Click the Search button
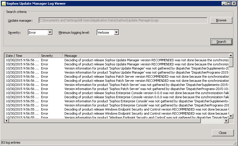The image size is (238, 146). tap(221, 42)
